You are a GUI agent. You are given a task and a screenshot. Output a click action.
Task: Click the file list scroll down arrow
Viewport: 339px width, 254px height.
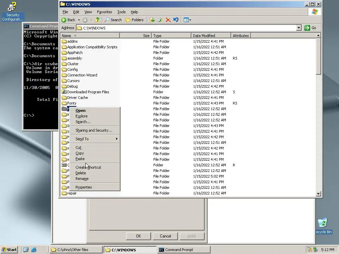(x=318, y=193)
